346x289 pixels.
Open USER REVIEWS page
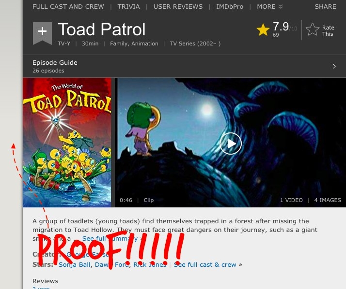(178, 7)
